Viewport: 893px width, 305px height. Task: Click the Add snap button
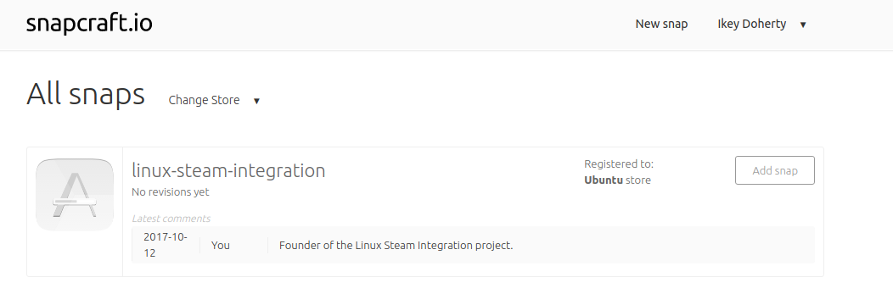click(x=774, y=170)
